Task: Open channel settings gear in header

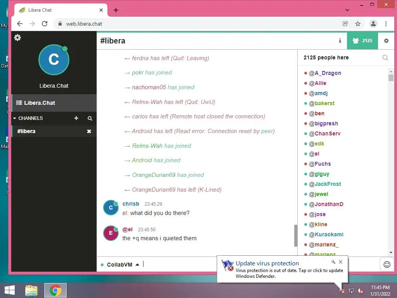Action: point(386,40)
